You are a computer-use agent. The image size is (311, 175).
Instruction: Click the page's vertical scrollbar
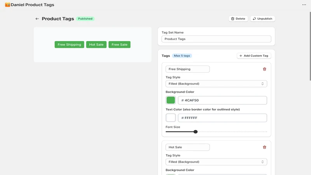pos(310,46)
